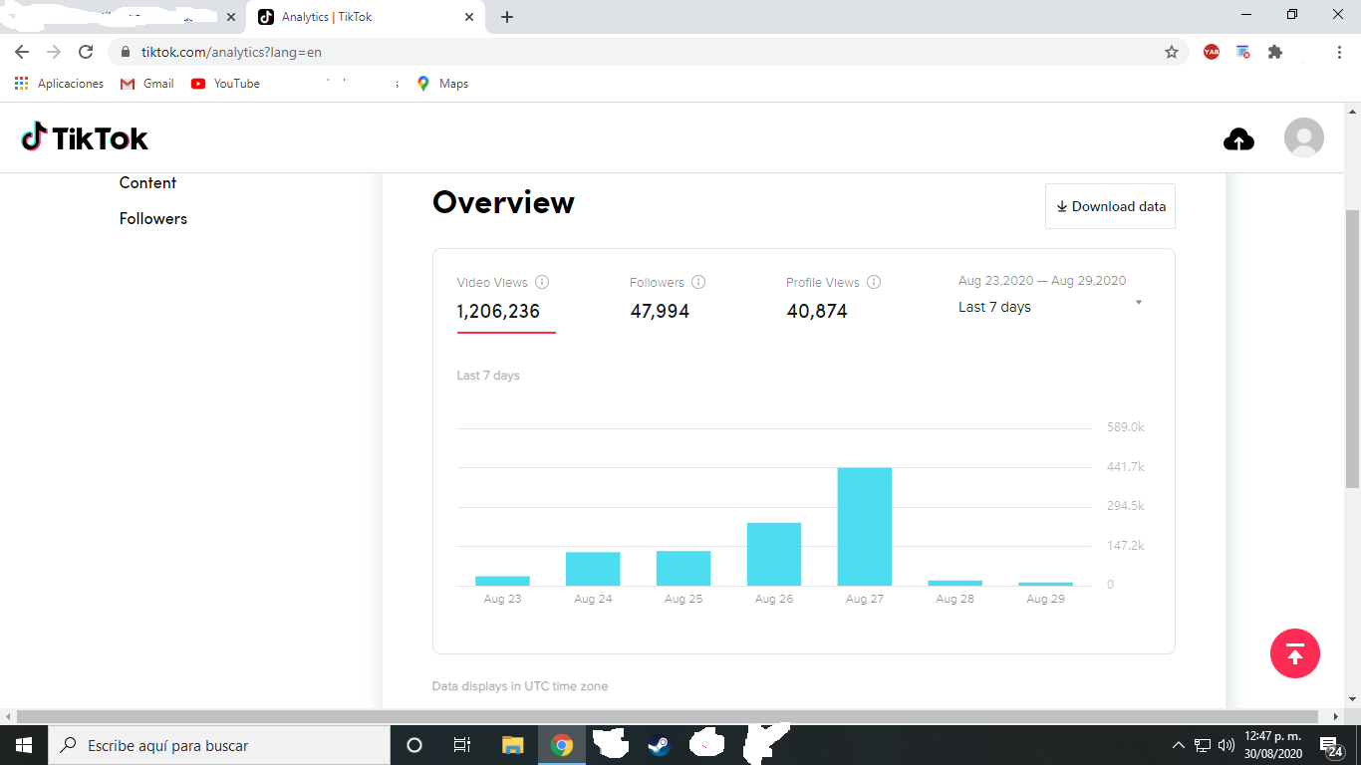Click the Aug 27 bar in the chart
1361x765 pixels.
click(x=865, y=526)
